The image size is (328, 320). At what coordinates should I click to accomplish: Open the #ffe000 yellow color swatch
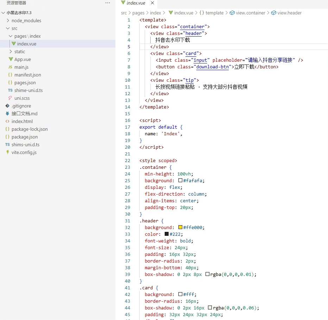(x=180, y=227)
